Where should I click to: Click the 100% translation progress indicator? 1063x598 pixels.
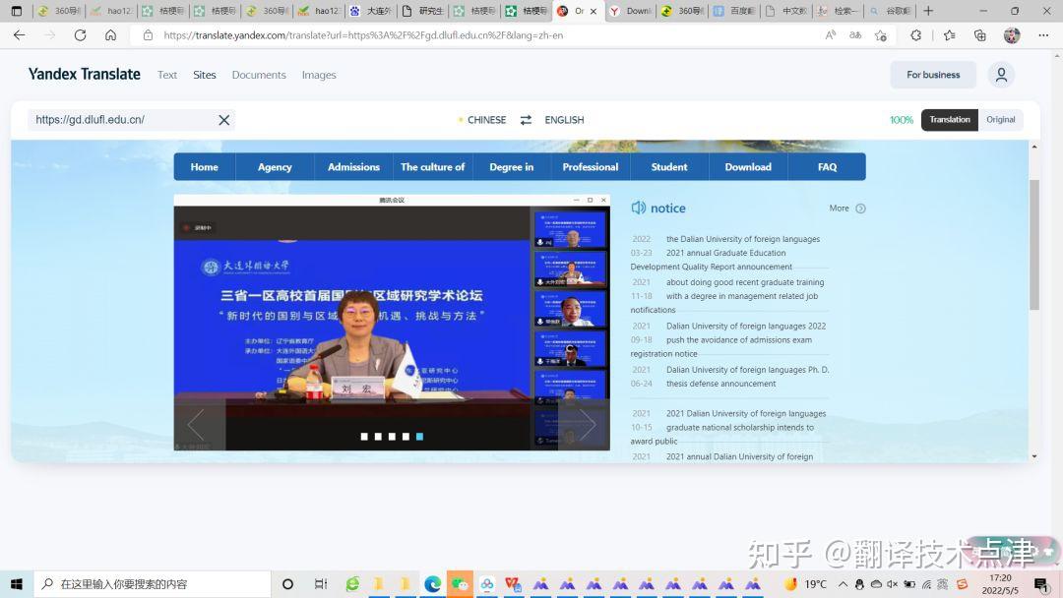(902, 119)
